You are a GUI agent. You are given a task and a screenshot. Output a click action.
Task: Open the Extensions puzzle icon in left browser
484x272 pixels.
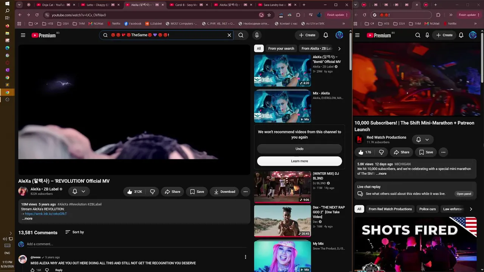(298, 15)
